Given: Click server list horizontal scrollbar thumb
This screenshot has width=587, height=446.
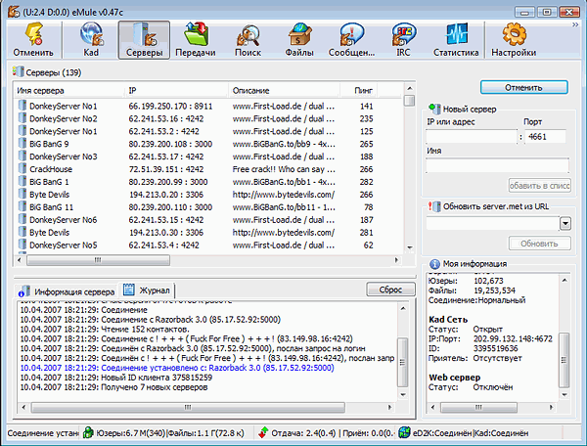Looking at the screenshot, I should pyautogui.click(x=98, y=259).
